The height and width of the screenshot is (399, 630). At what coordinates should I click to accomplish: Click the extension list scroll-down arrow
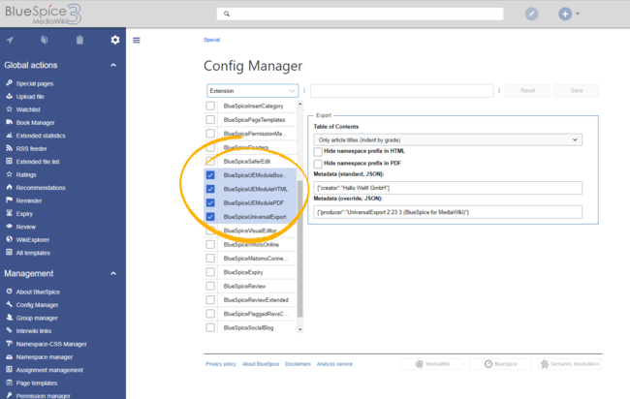pos(299,329)
